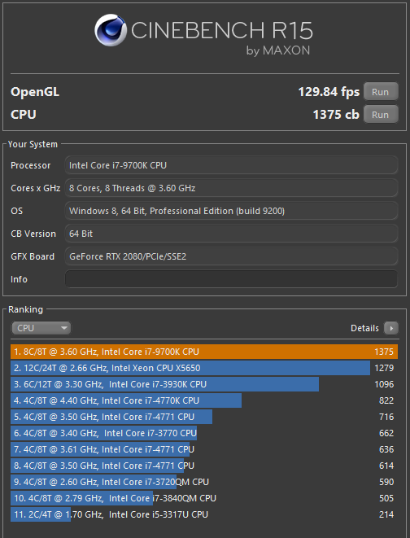The width and height of the screenshot is (410, 538).
Task: Click the Details label in Ranking
Action: (364, 328)
